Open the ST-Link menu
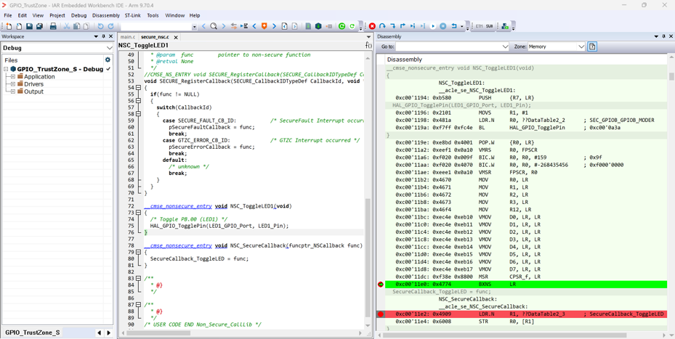Image resolution: width=675 pixels, height=339 pixels. tap(132, 15)
